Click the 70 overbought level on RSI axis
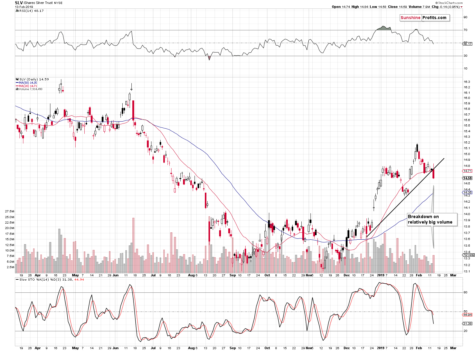Viewport: 475px width, 351px height. (x=465, y=30)
